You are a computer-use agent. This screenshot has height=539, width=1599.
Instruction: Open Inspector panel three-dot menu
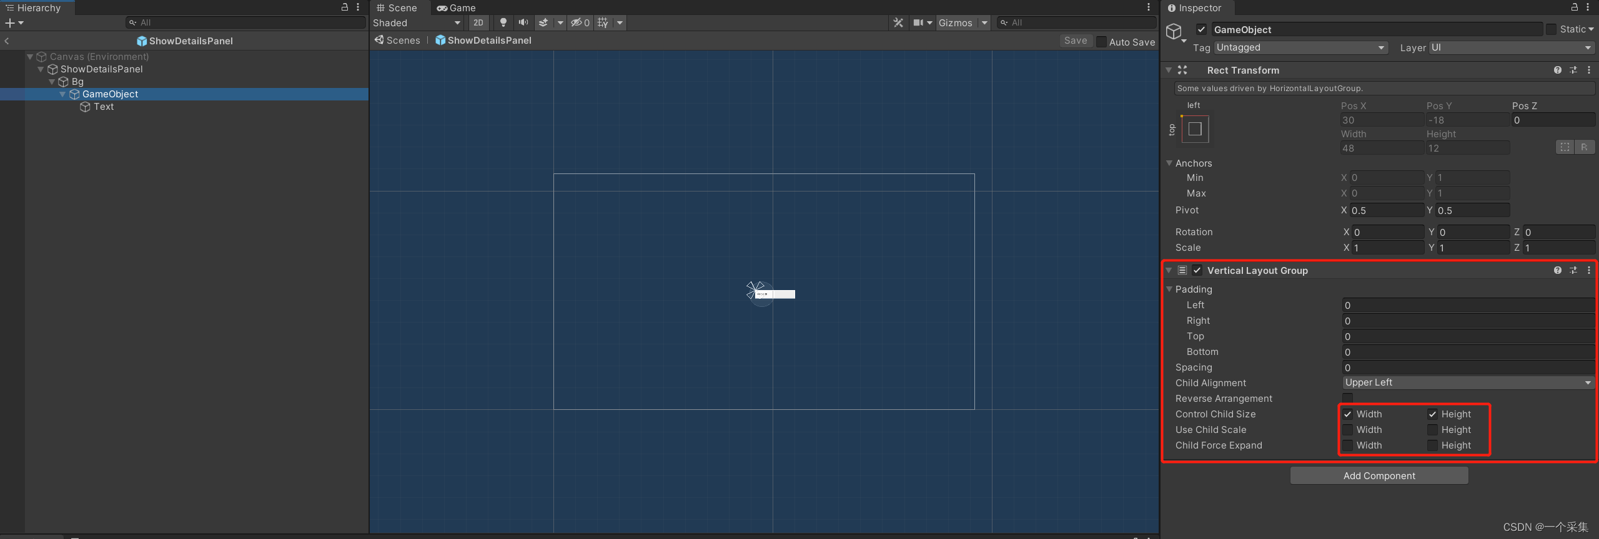[x=1588, y=7]
